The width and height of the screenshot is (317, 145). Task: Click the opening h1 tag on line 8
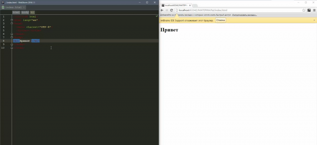16,41
